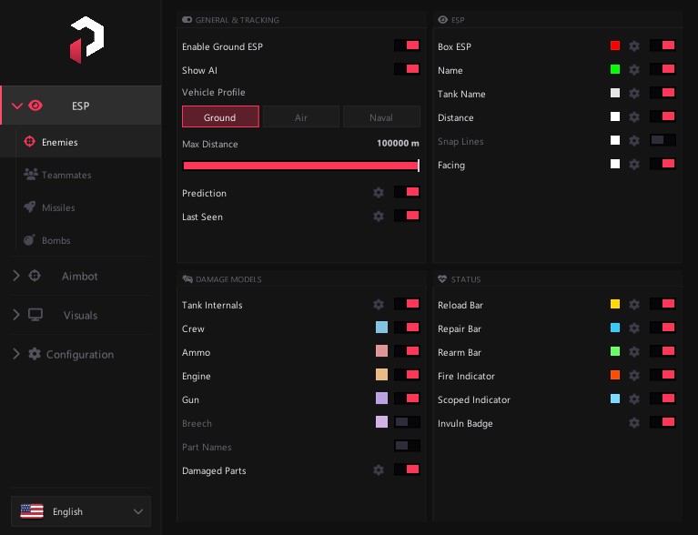
Task: Change the Fire Indicator orange swatch
Action: click(615, 375)
